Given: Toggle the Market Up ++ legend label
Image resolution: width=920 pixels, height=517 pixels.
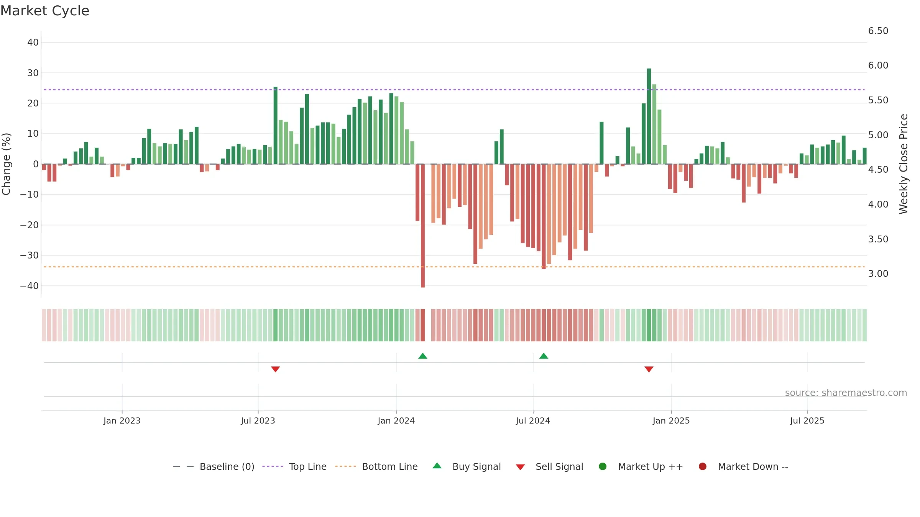Looking at the screenshot, I should click(x=651, y=466).
